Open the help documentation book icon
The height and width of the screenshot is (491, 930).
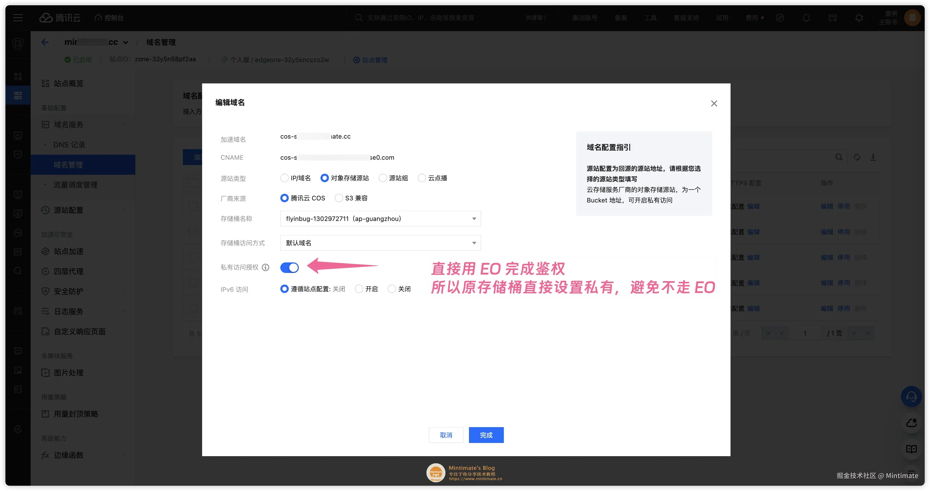[x=911, y=449]
